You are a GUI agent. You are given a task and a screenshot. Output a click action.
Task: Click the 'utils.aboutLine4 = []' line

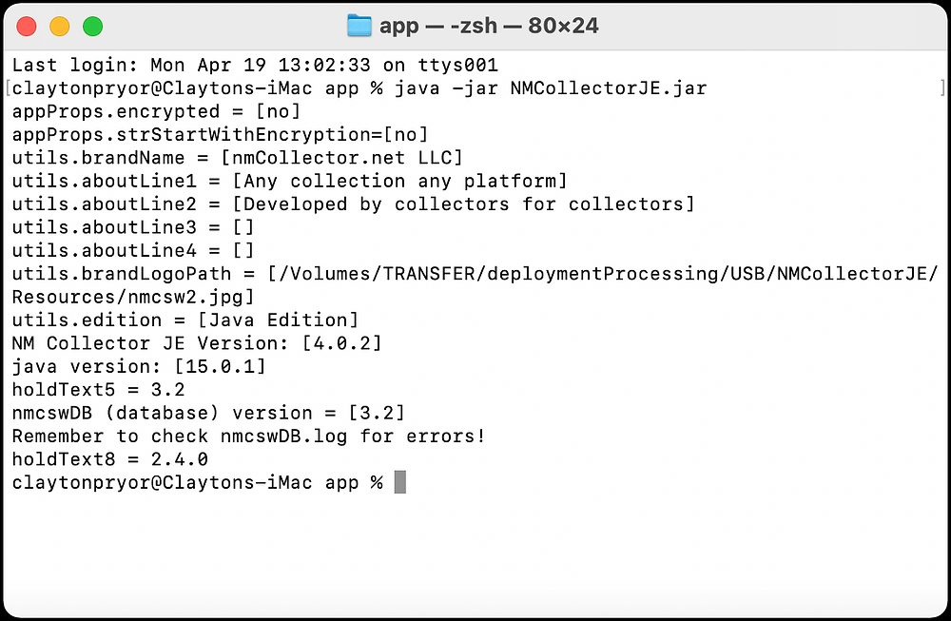[133, 250]
